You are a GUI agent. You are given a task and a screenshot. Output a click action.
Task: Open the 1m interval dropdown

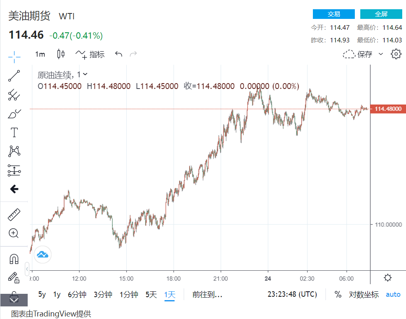point(40,54)
